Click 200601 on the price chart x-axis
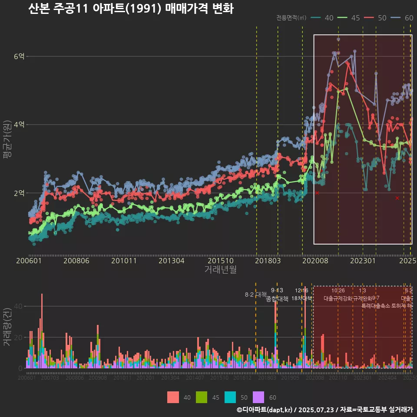 29,261
